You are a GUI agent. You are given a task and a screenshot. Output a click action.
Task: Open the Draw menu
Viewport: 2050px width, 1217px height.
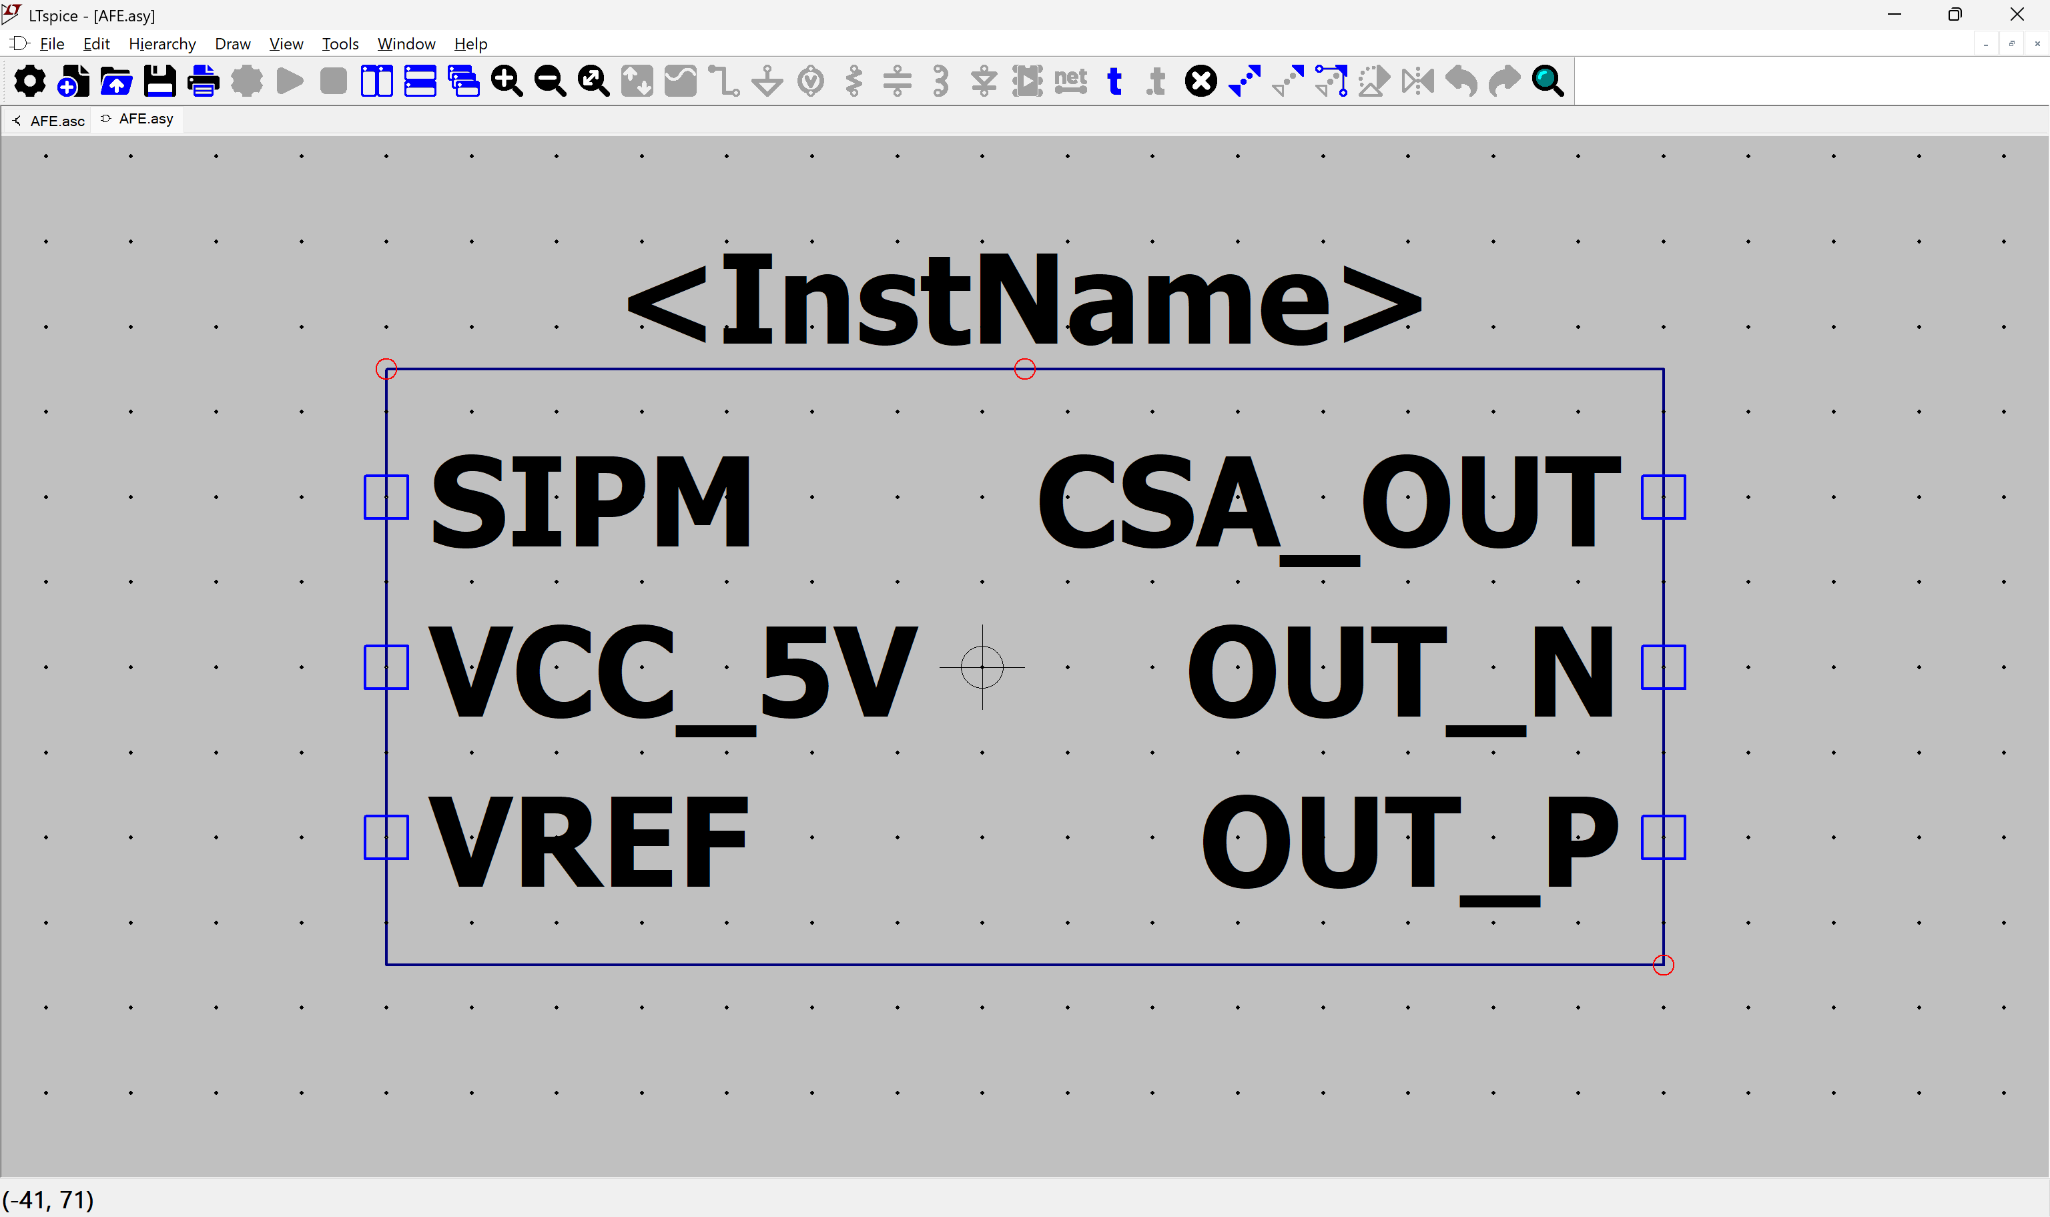233,43
